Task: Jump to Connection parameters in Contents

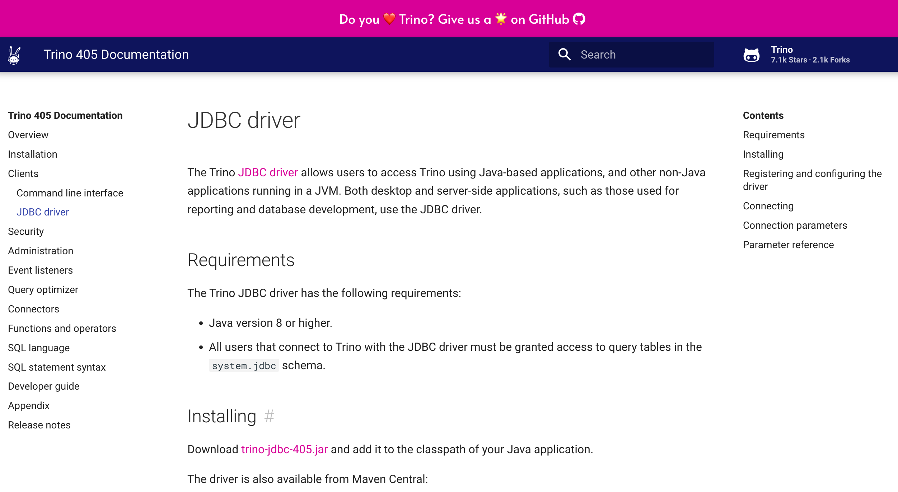Action: tap(795, 225)
